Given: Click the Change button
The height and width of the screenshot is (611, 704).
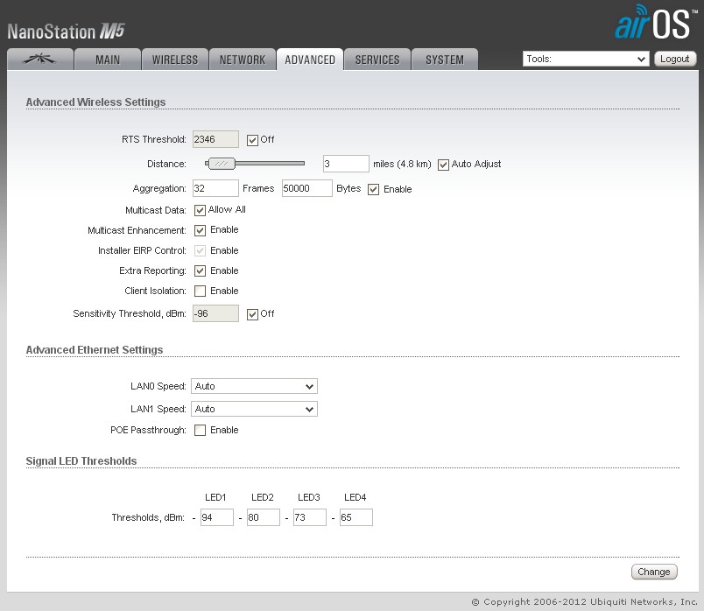Looking at the screenshot, I should pos(654,572).
